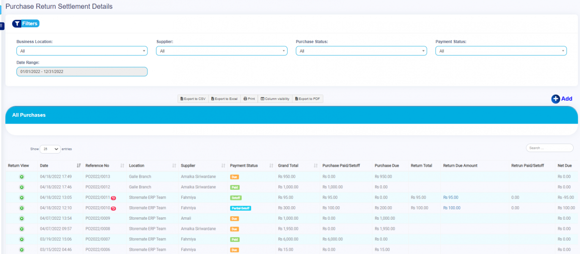Open return view for PO2022/0008
Viewport: 580px width, 254px height.
pos(22,229)
